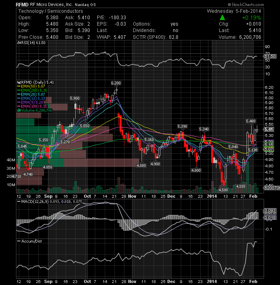
Task: Click the P/E value -180.33
Action: pos(117,18)
